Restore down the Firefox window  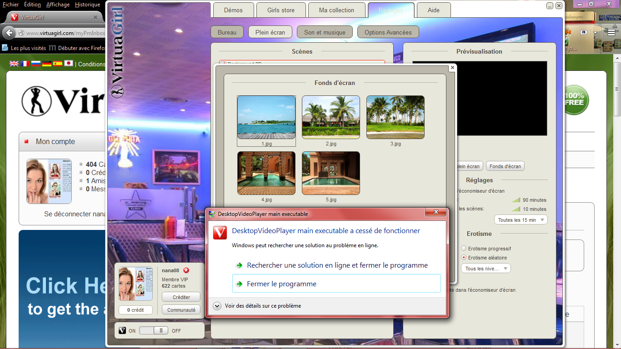(x=591, y=4)
